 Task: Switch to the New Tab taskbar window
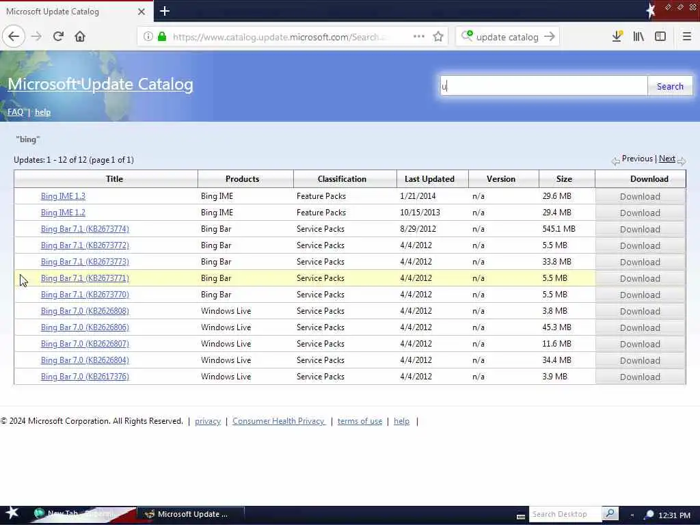(83, 514)
